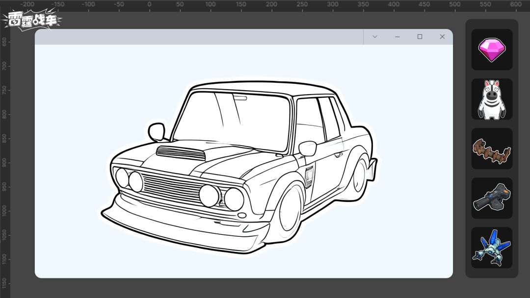The width and height of the screenshot is (530, 298).
Task: Select the black cannon weapon icon
Action: click(492, 199)
